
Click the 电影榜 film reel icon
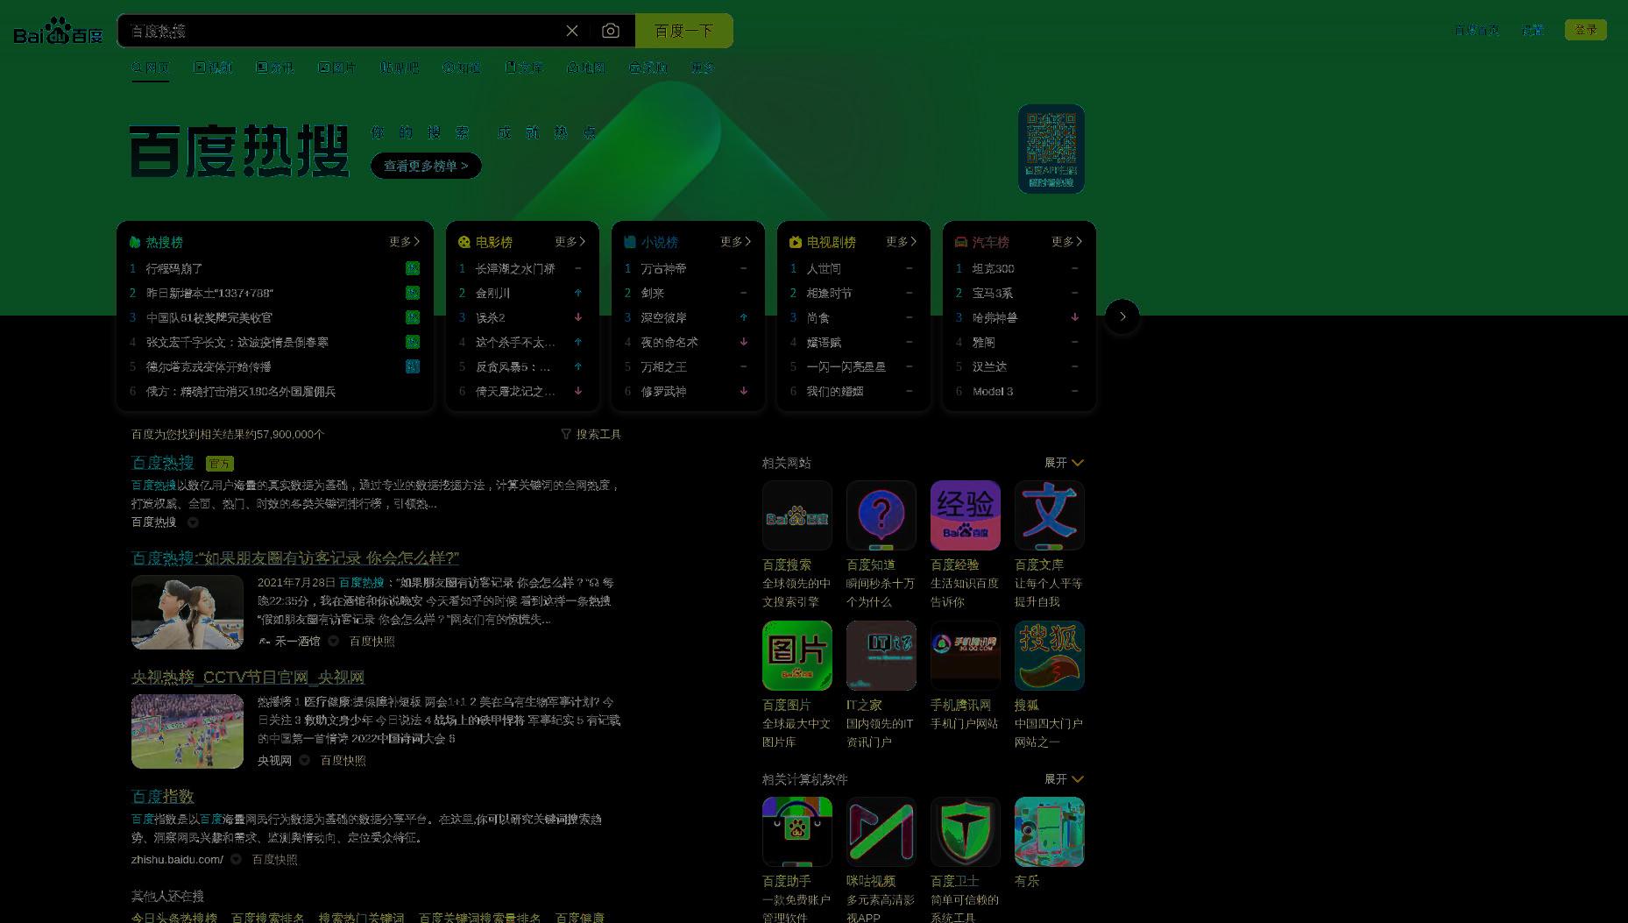click(464, 242)
